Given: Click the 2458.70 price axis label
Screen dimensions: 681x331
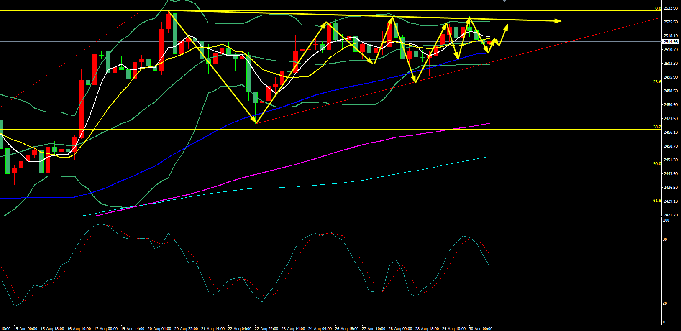Looking at the screenshot, I should coord(671,146).
